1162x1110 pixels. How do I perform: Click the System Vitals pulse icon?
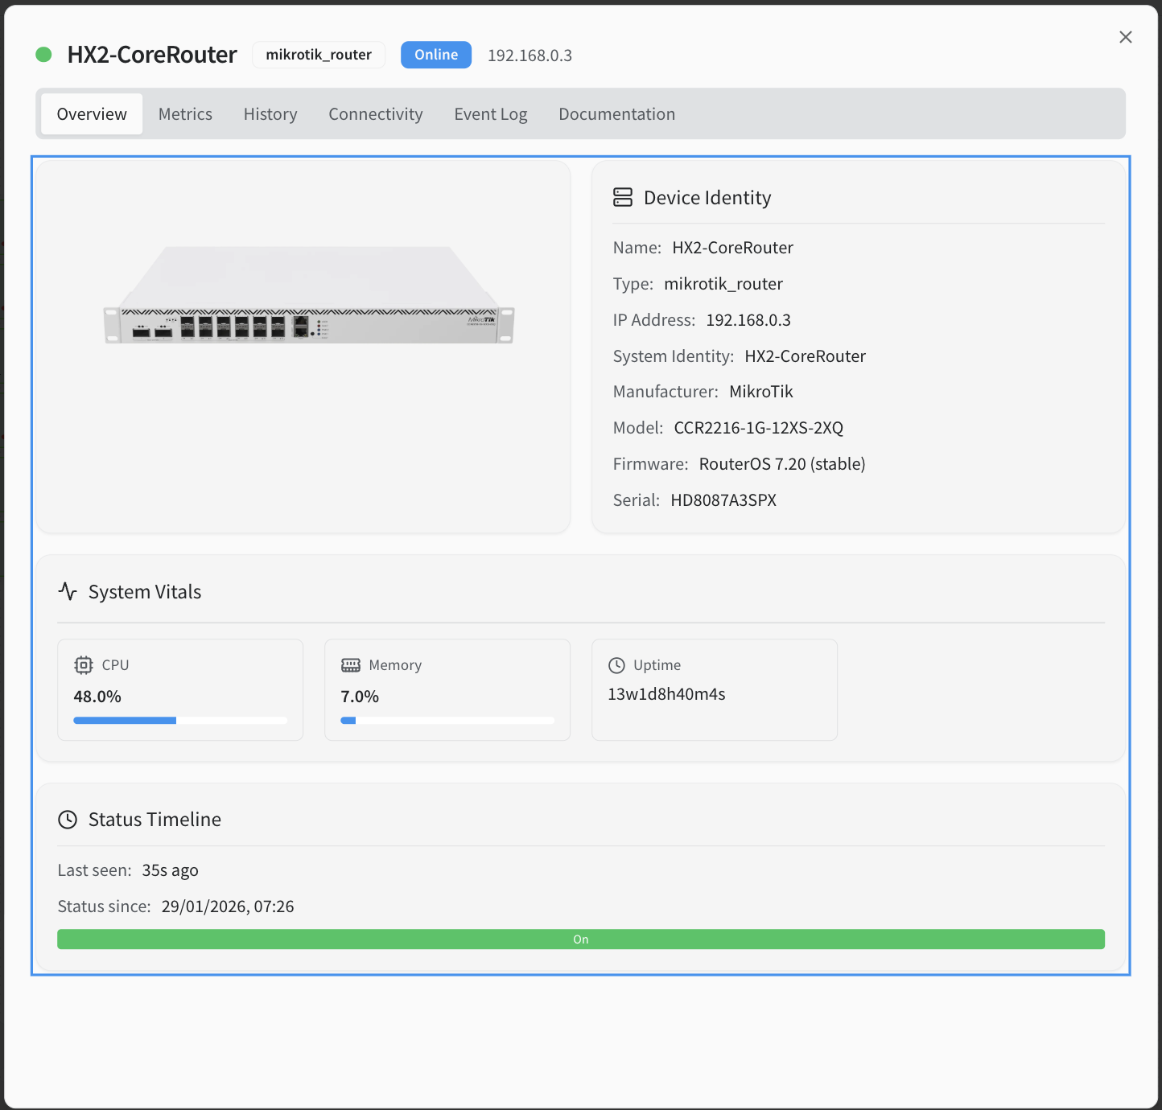coord(68,592)
